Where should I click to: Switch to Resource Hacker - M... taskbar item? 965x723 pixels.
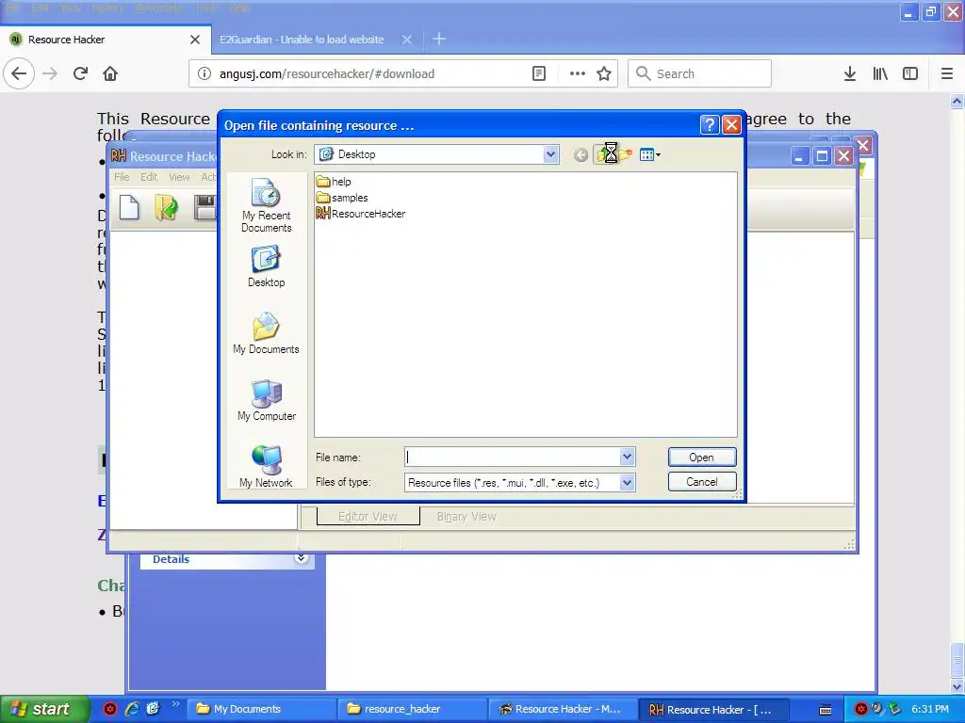pos(564,709)
